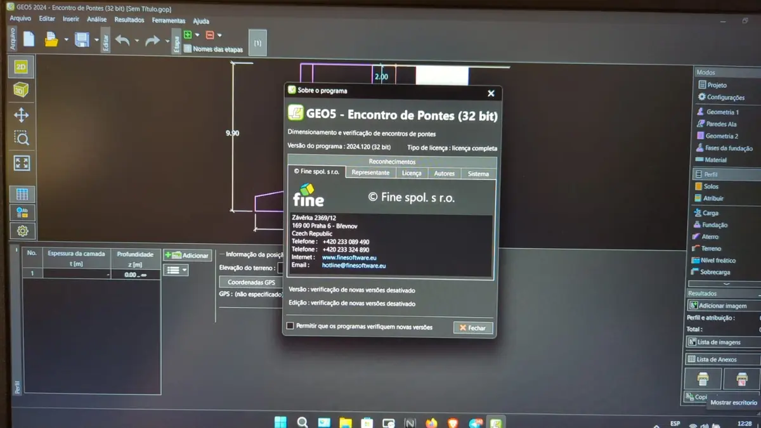Select the © Fine spol. s r.o. tab
The image size is (761, 428).
(x=316, y=172)
